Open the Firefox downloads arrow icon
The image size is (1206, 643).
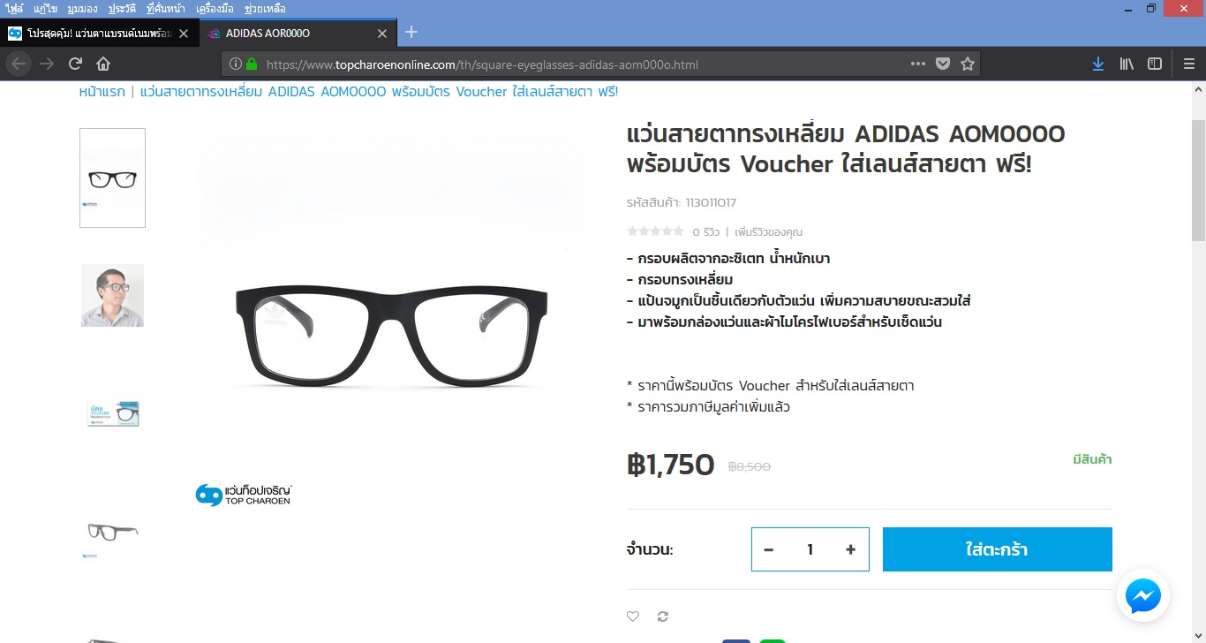tap(1098, 64)
